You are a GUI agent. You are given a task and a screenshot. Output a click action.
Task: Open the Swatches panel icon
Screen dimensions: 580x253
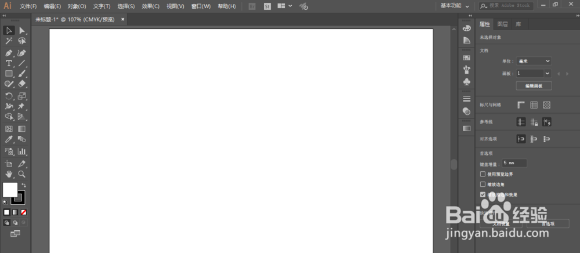pos(467,57)
